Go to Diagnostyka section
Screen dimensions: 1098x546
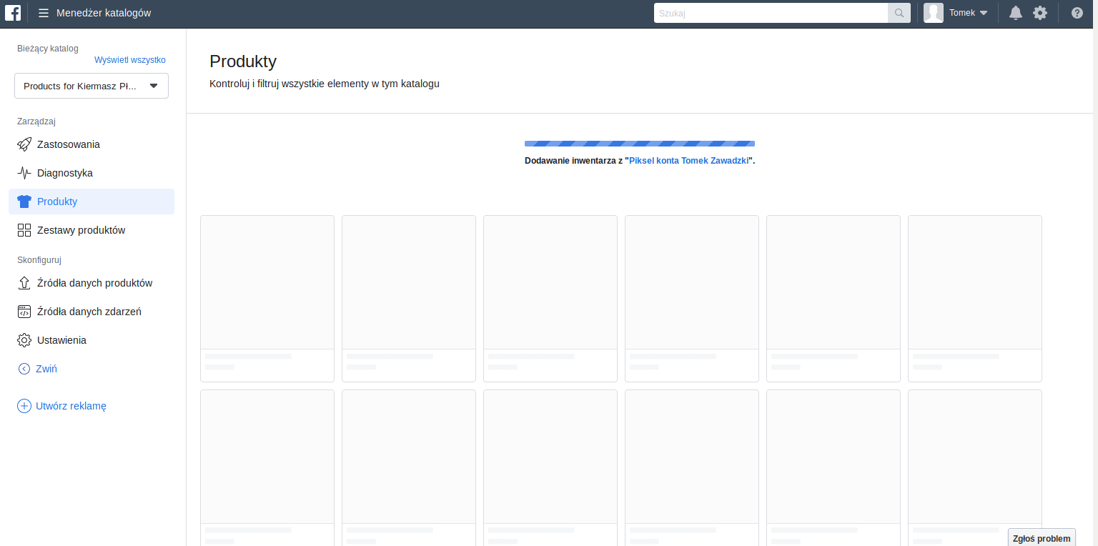click(x=91, y=173)
